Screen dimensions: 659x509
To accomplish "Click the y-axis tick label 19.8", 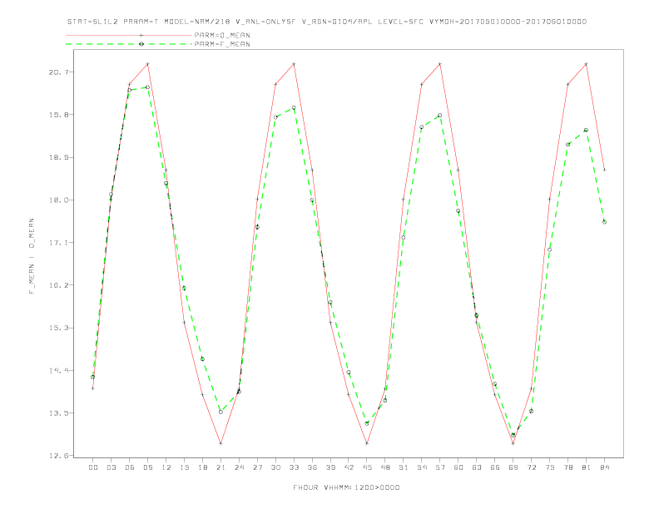I will 58,115.
